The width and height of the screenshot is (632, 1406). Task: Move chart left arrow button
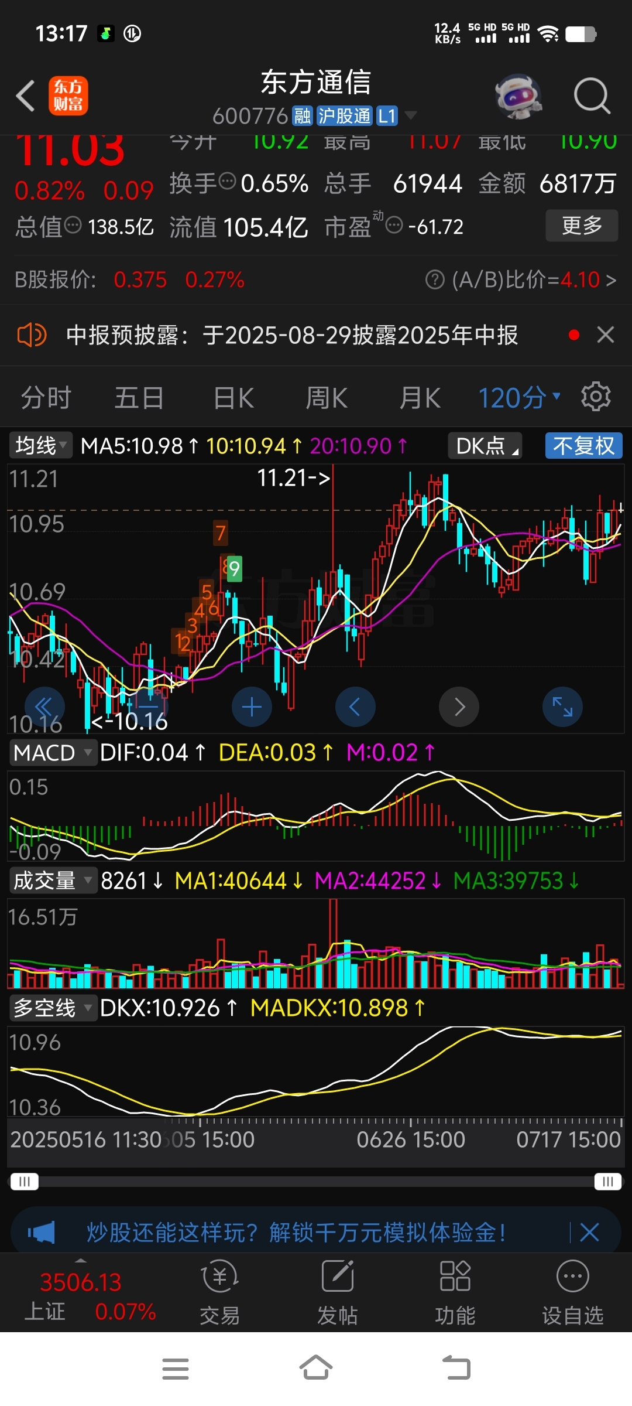tap(355, 707)
